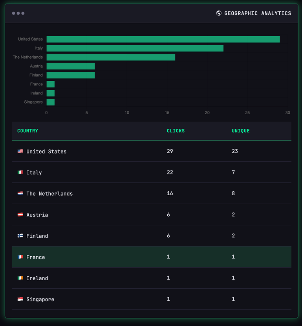The height and width of the screenshot is (326, 302).
Task: Click the Austria flag icon
Action: tap(20, 215)
